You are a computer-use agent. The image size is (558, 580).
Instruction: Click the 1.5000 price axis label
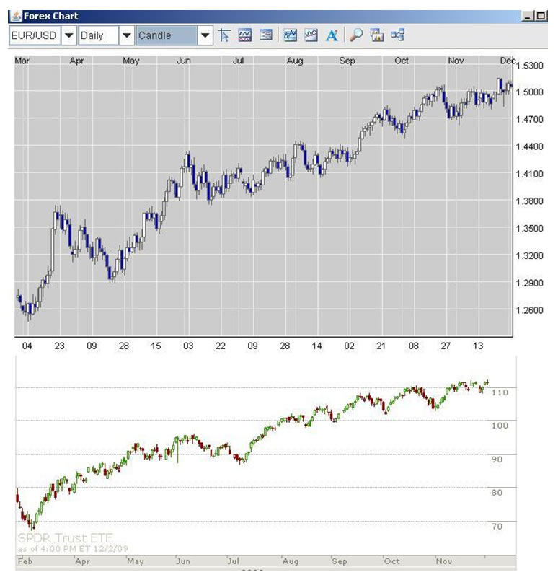coord(530,92)
